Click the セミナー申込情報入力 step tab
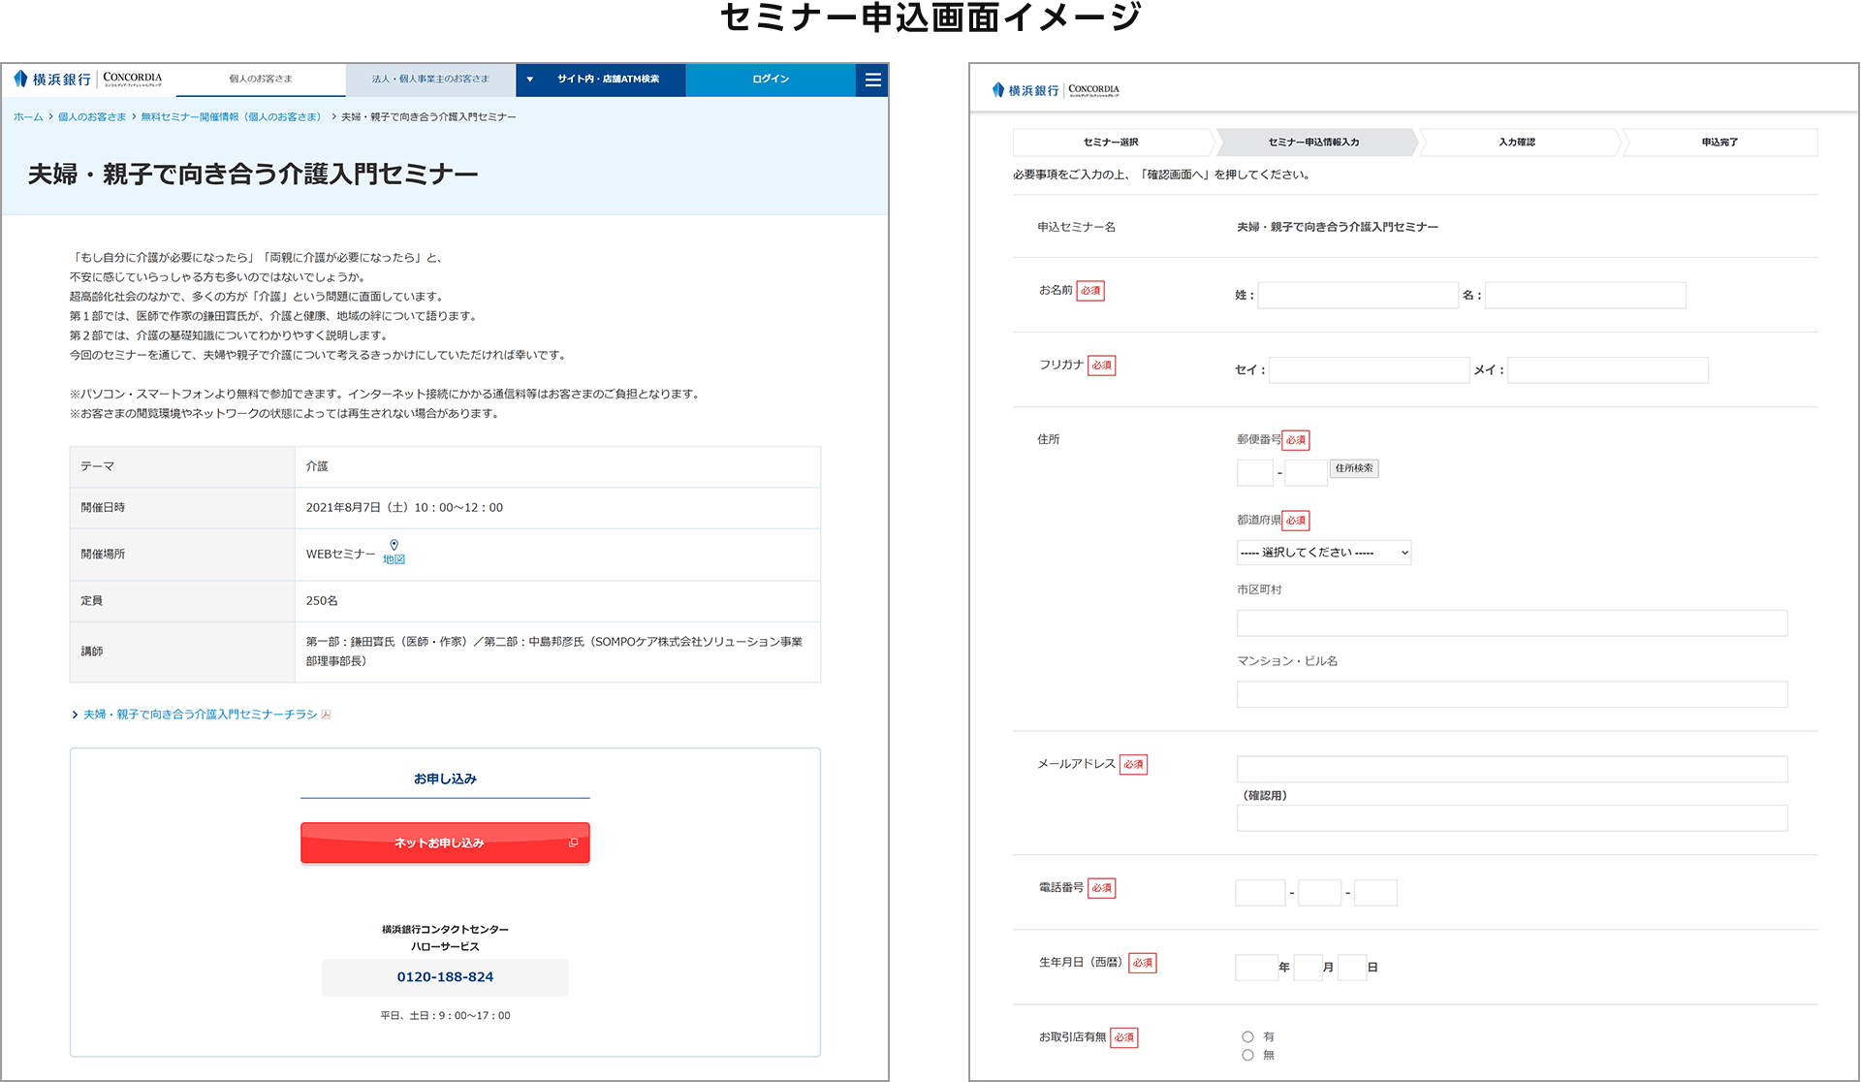The width and height of the screenshot is (1861, 1082). tap(1314, 143)
